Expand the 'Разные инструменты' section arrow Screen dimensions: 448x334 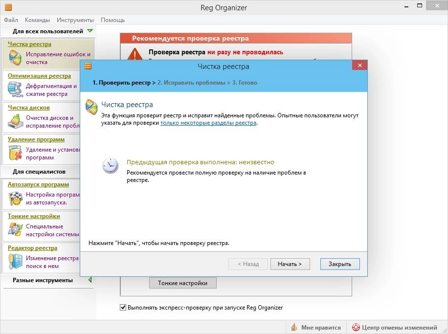[90, 280]
